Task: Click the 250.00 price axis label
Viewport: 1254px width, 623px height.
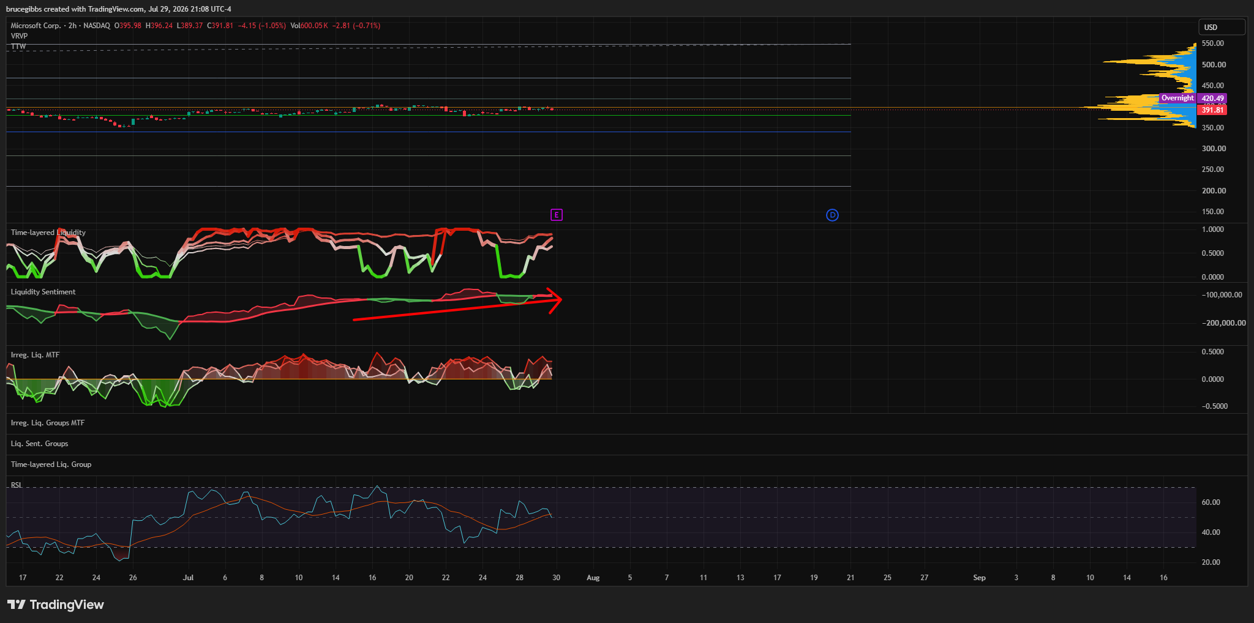Action: pyautogui.click(x=1213, y=170)
